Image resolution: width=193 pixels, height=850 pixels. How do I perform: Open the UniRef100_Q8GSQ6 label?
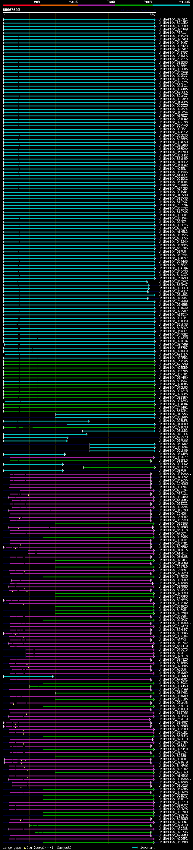click(x=173, y=524)
